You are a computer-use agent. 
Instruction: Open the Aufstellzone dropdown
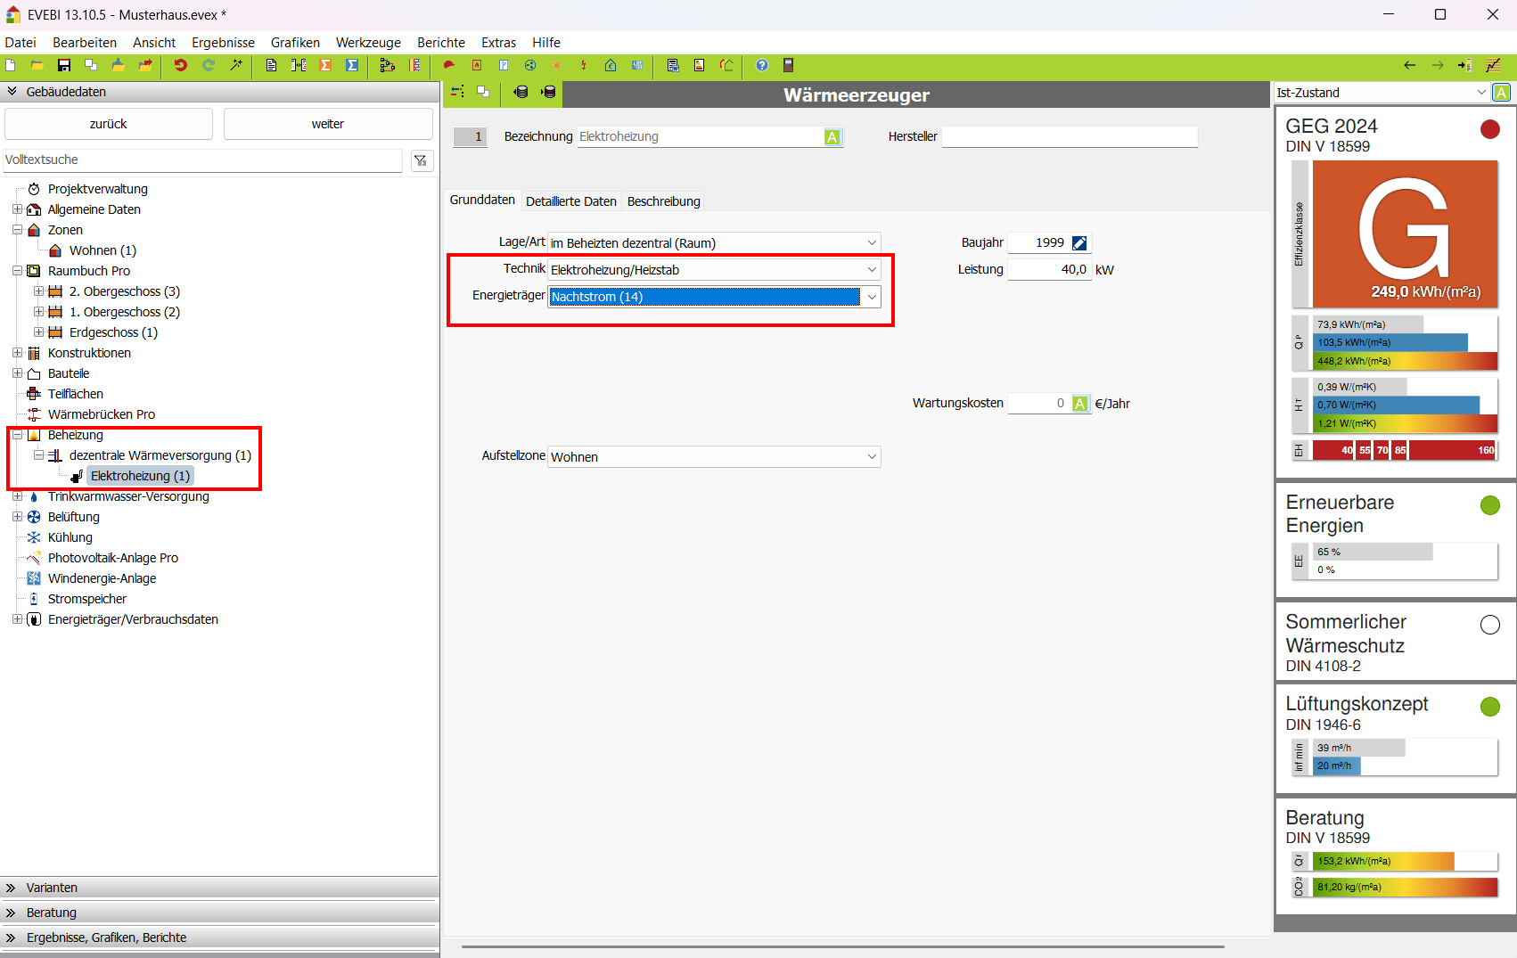coord(871,457)
